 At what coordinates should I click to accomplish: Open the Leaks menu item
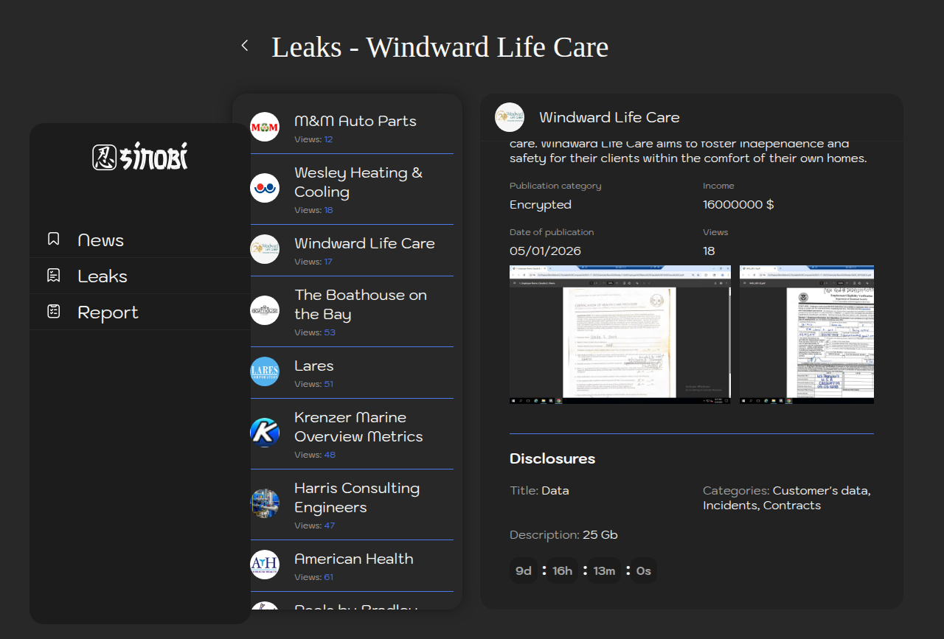103,276
